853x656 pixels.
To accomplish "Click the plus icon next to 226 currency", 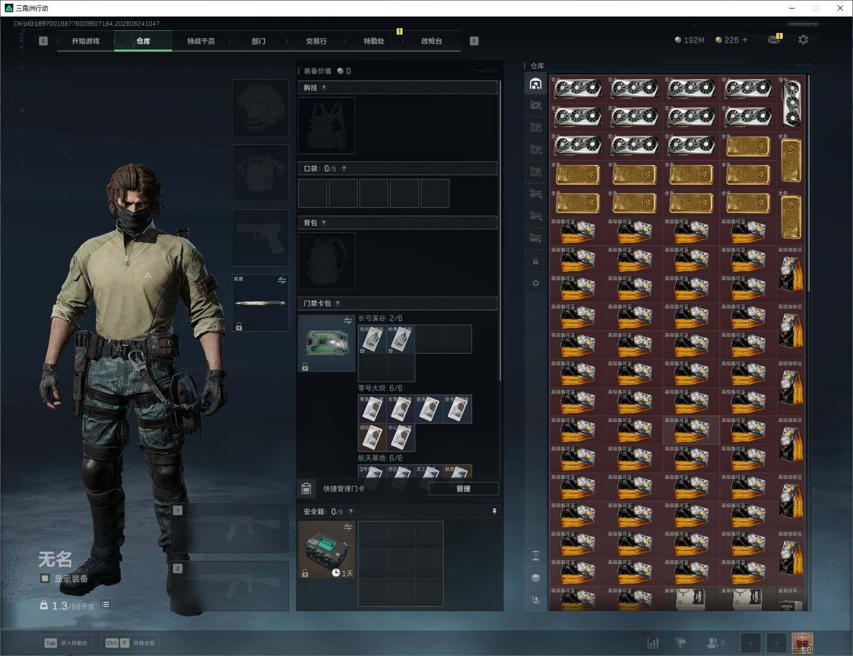I will point(745,40).
